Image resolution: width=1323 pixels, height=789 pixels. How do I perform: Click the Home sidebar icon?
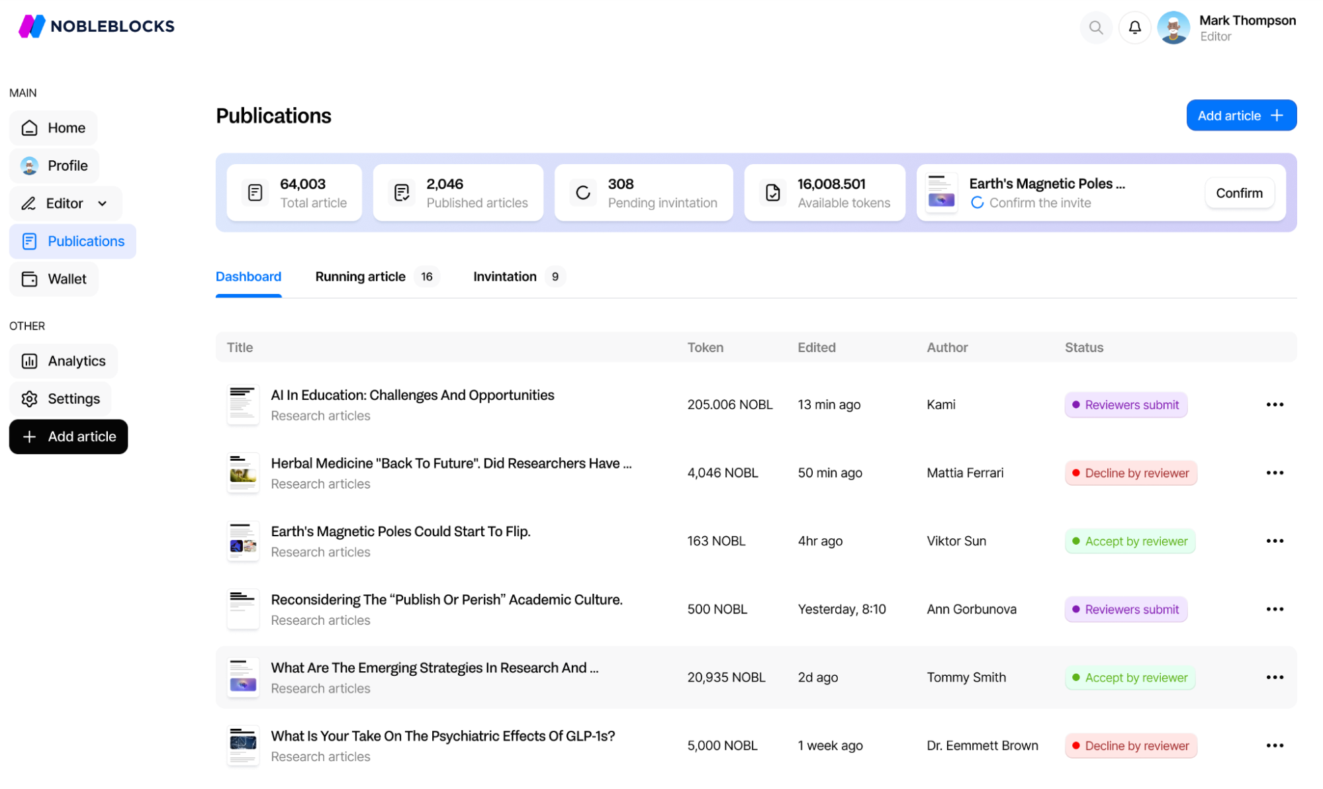pos(30,128)
